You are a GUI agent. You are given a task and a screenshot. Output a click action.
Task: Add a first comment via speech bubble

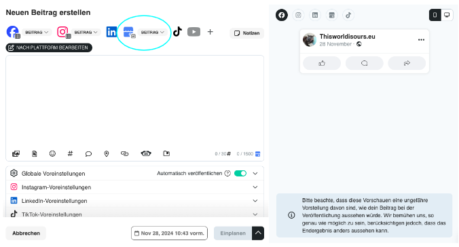pos(88,153)
